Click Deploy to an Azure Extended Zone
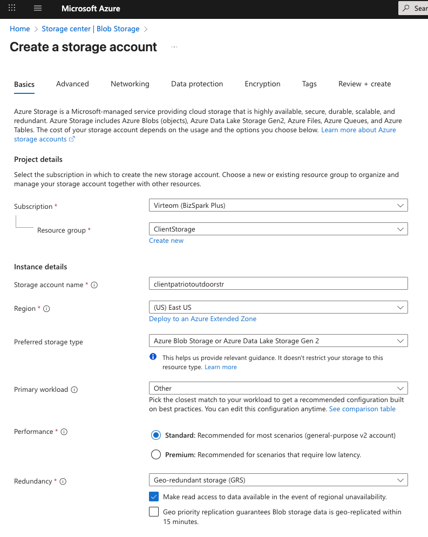Viewport: 428px width, 537px height. point(202,319)
